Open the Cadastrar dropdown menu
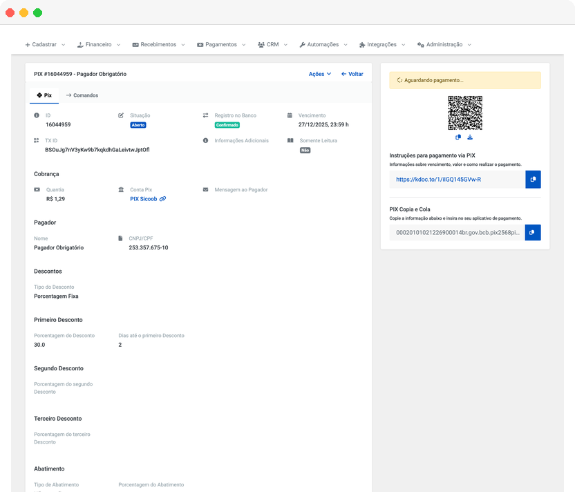The width and height of the screenshot is (575, 503). pyautogui.click(x=45, y=45)
